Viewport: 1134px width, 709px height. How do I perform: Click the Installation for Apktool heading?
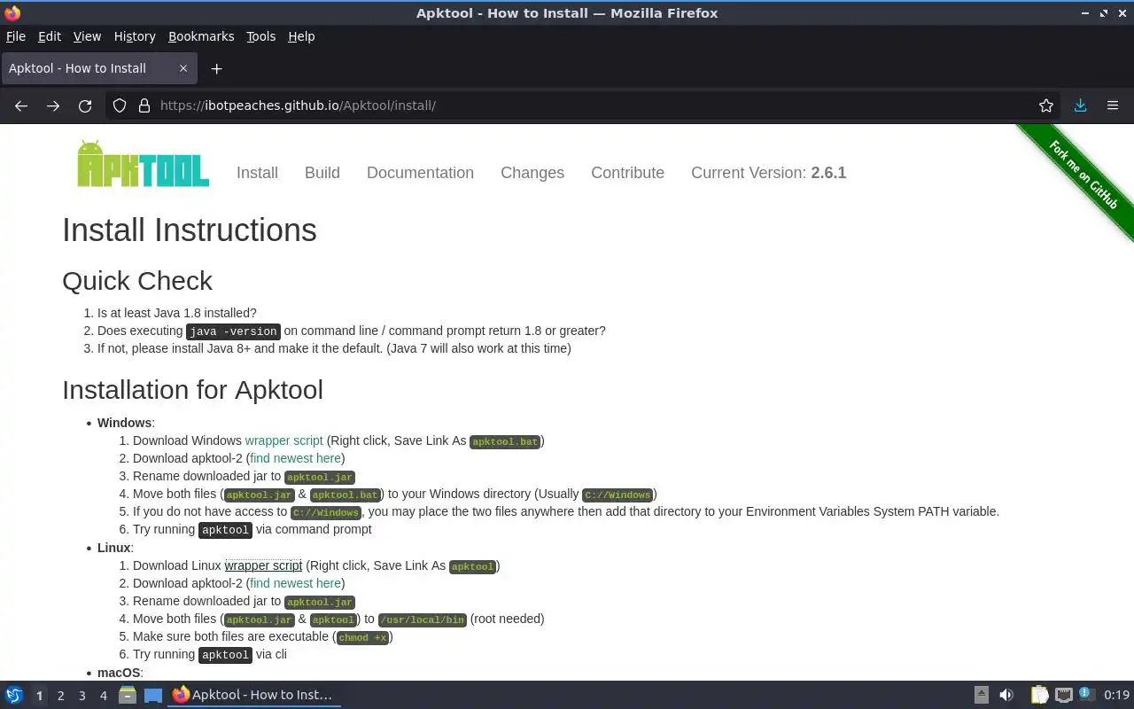pyautogui.click(x=192, y=390)
